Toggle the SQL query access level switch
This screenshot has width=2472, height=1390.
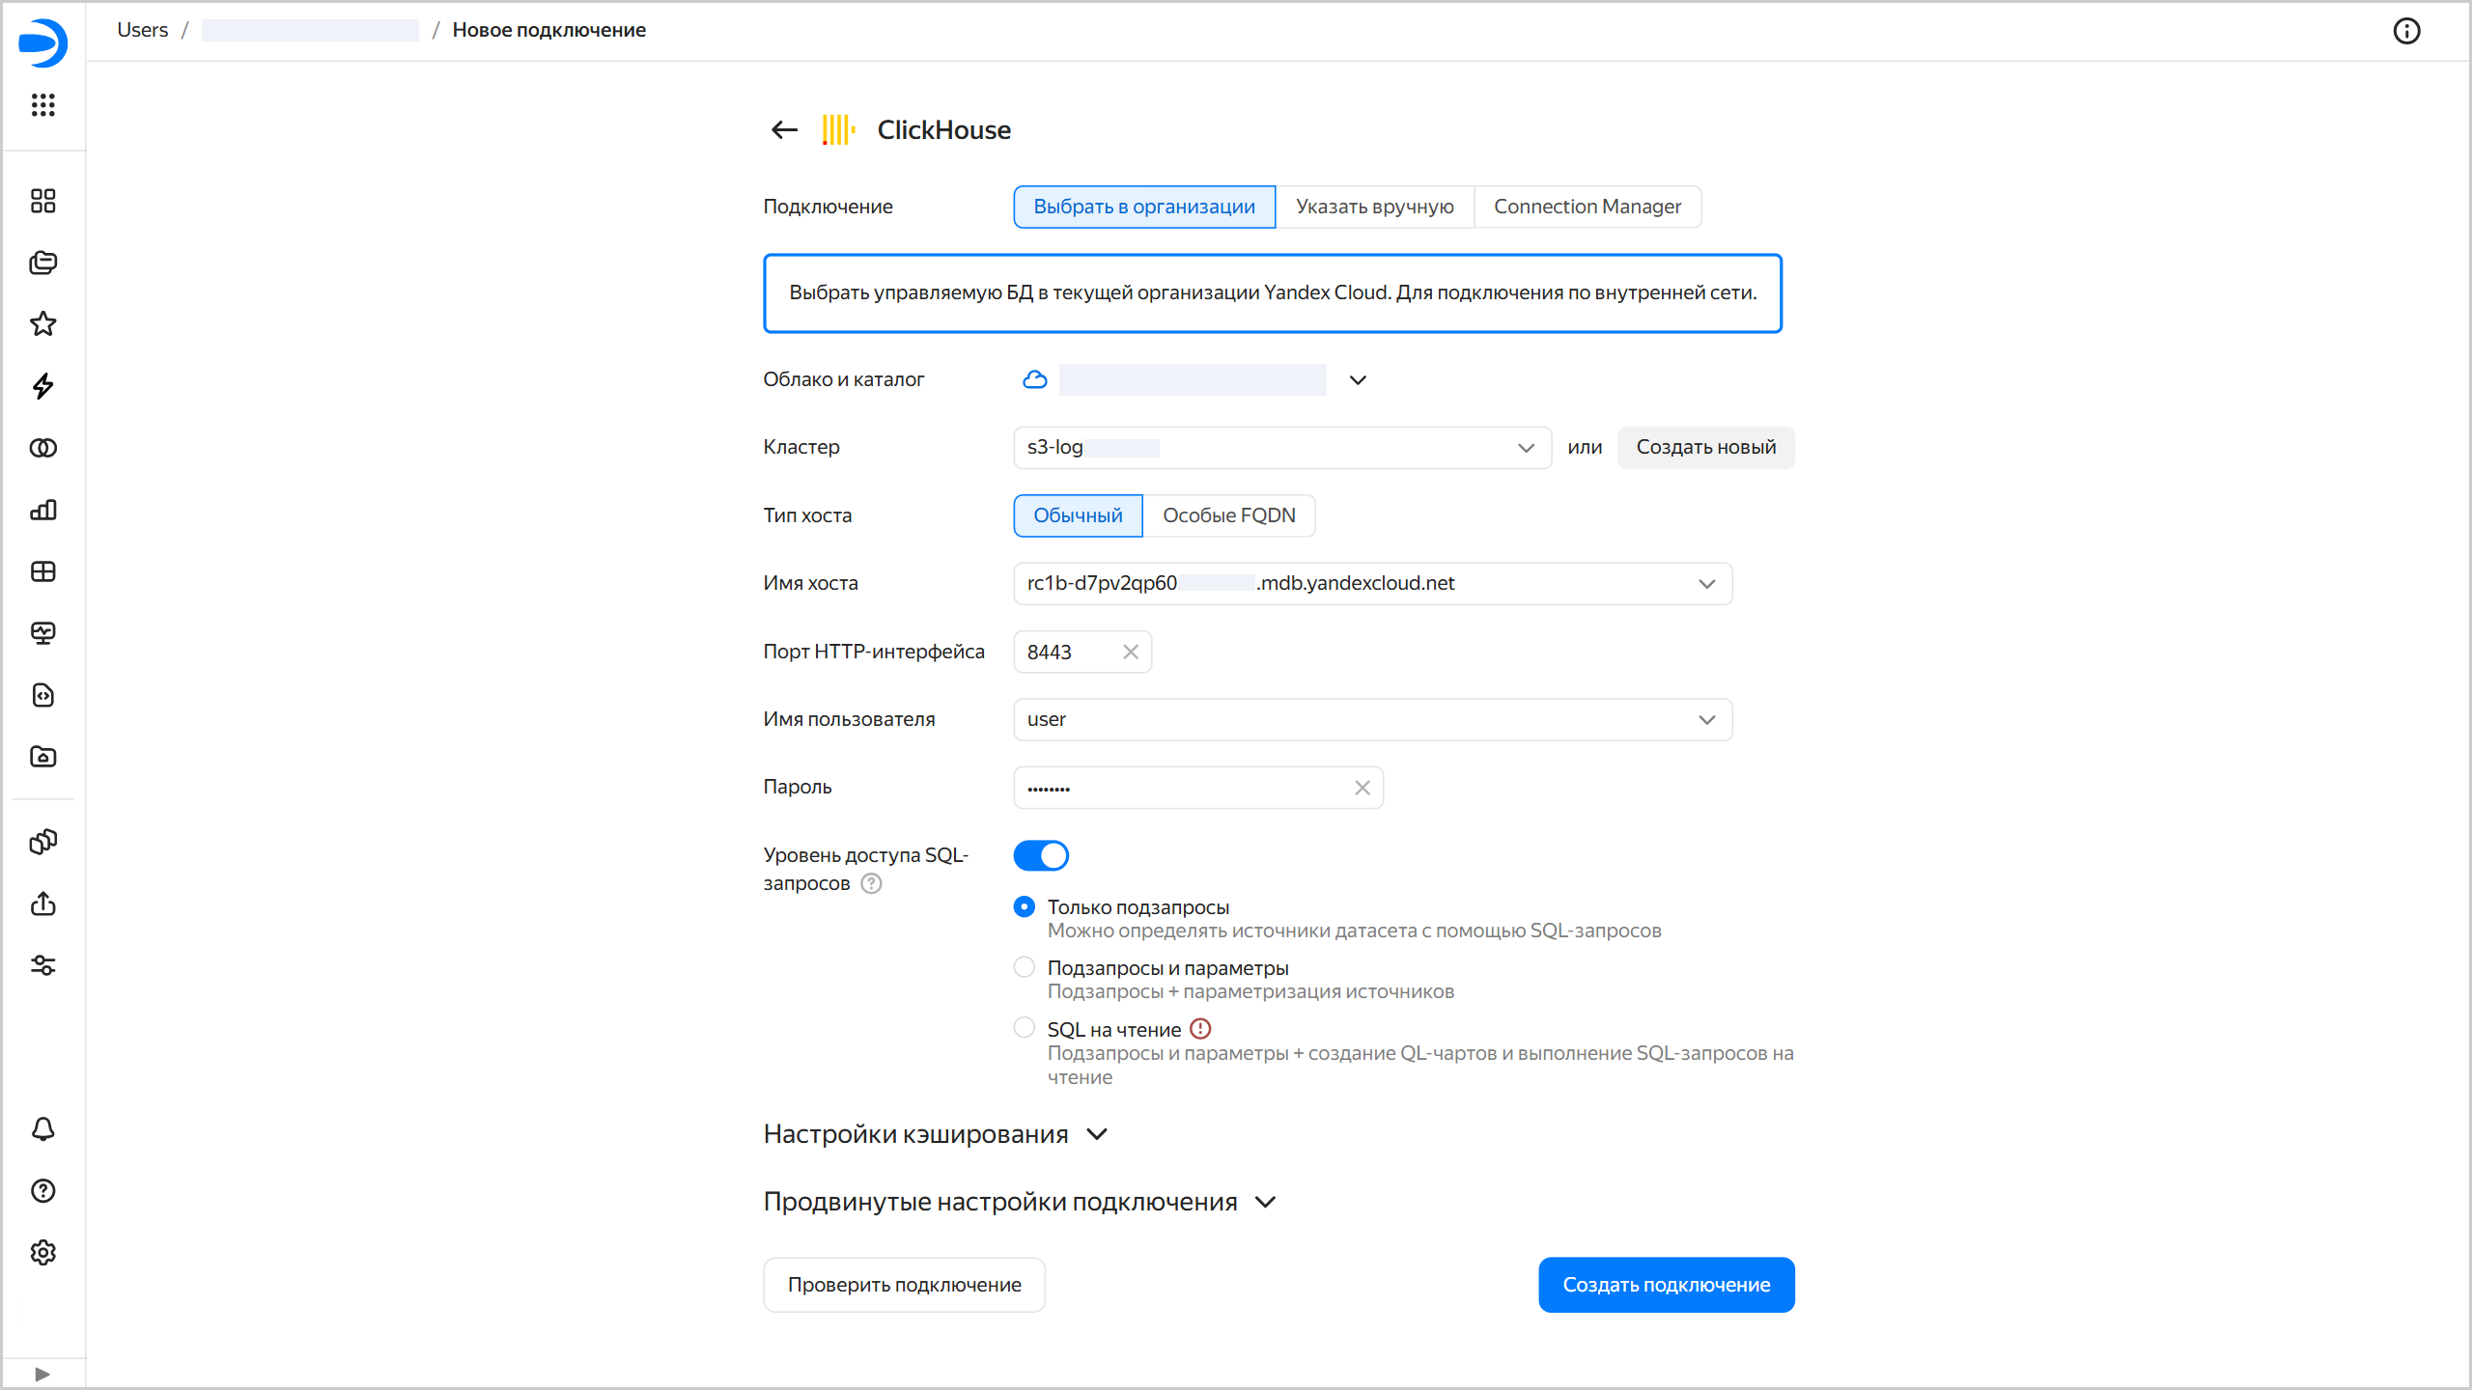tap(1041, 855)
